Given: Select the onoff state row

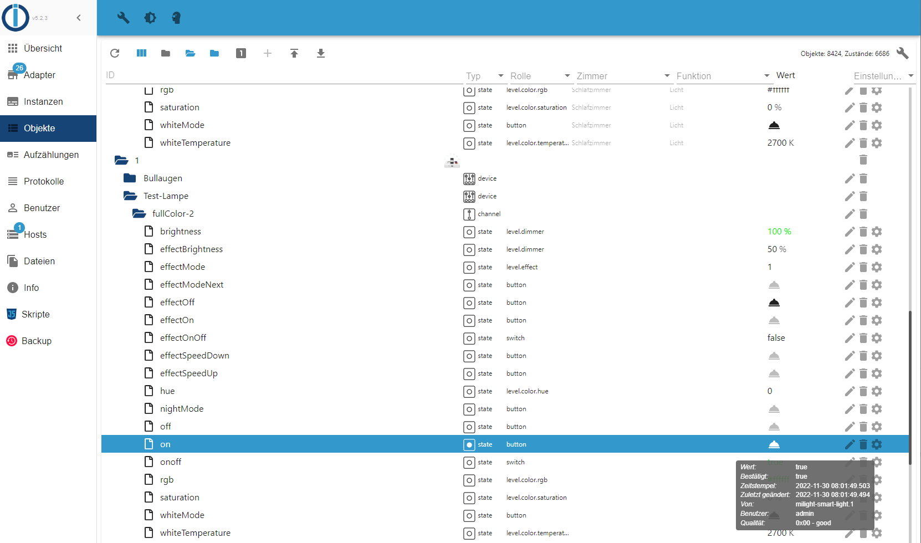Looking at the screenshot, I should coord(505,462).
